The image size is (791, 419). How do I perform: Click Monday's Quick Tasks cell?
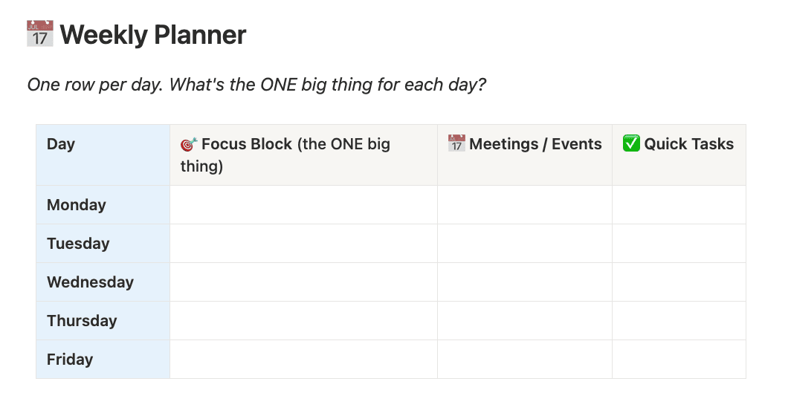coord(679,205)
